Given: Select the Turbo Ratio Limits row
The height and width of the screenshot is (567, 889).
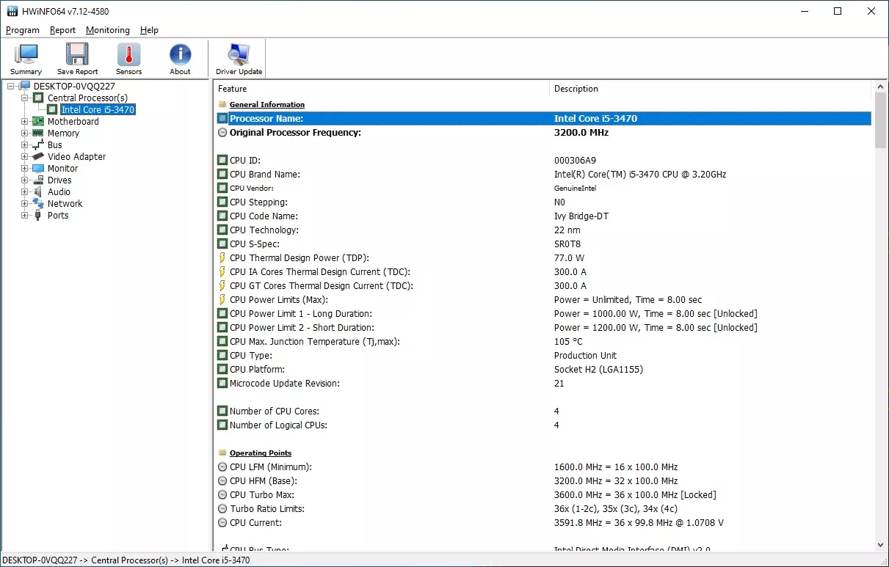Looking at the screenshot, I should coord(543,509).
